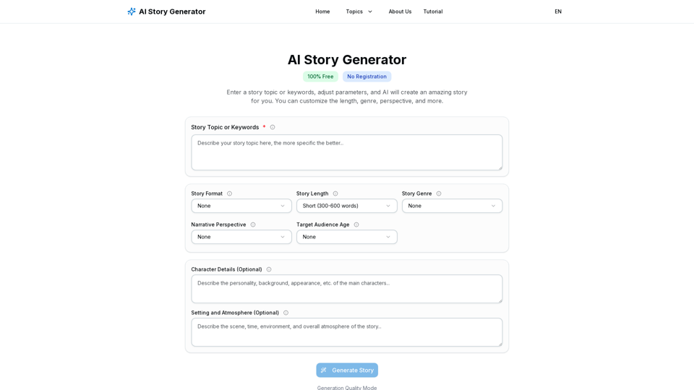Focus the Story Topic or Keywords textarea
Viewport: 694px width, 390px height.
[x=346, y=152]
